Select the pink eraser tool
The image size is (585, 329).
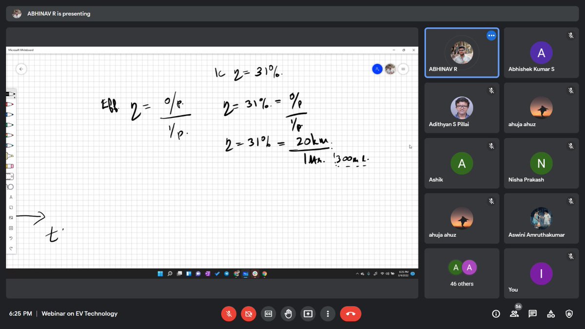[x=11, y=166]
